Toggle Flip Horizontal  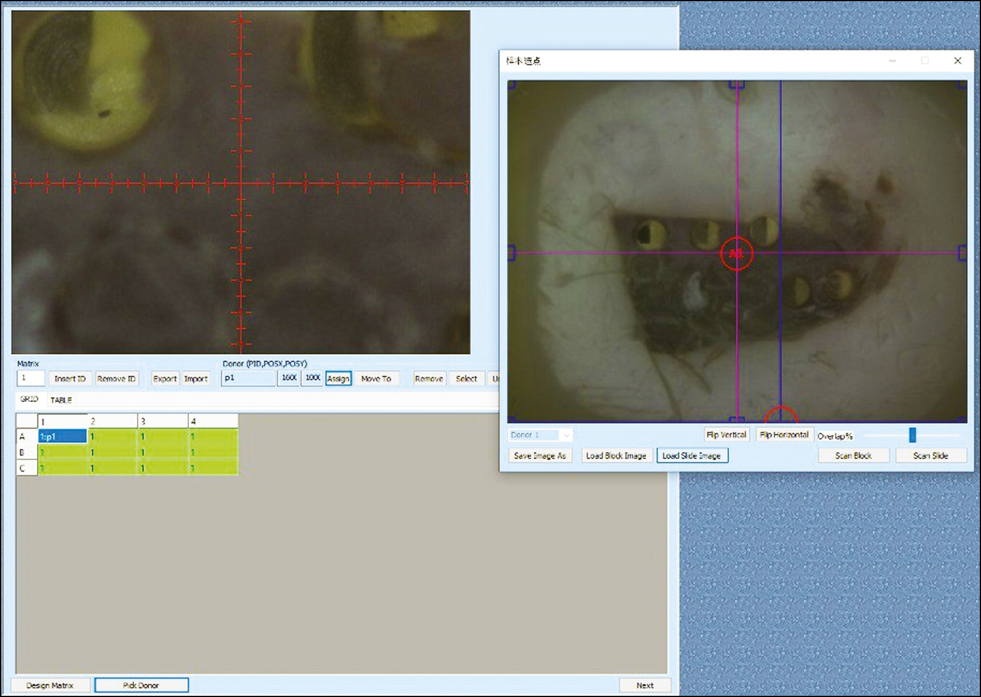(x=784, y=435)
